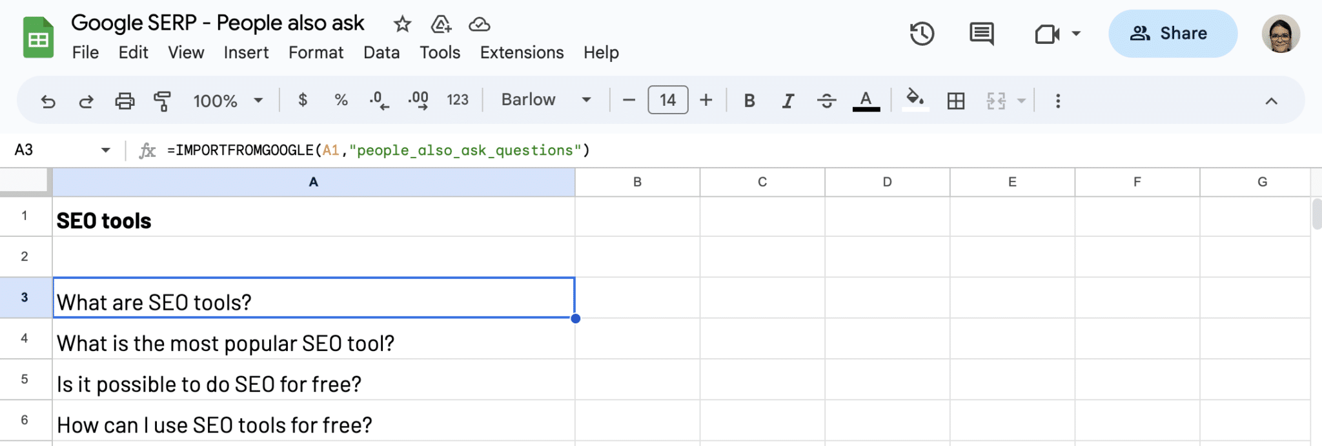Image resolution: width=1322 pixels, height=446 pixels.
Task: Click cell containing SEO tools
Action: click(314, 217)
